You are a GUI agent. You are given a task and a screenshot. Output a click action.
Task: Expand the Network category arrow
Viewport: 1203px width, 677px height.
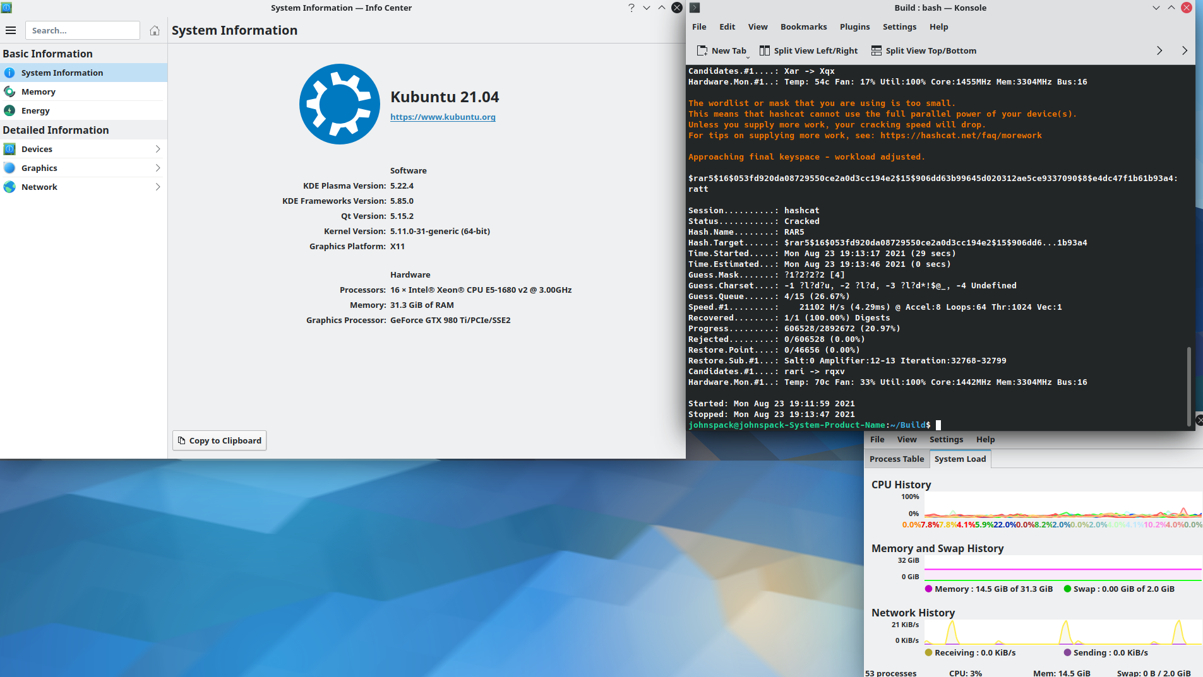pos(158,187)
